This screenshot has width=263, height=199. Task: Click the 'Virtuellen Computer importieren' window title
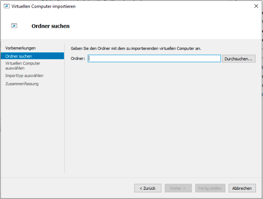coord(41,6)
